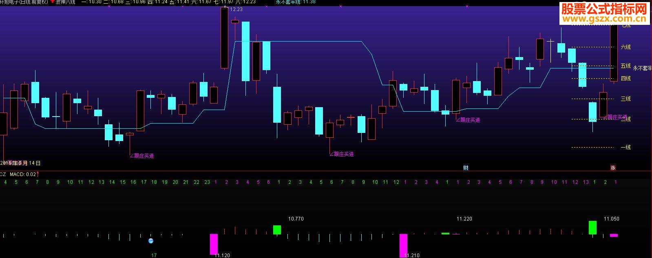Image resolution: width=652 pixels, height=258 pixels.
Task: Click the 四线 level label
Action: point(625,78)
